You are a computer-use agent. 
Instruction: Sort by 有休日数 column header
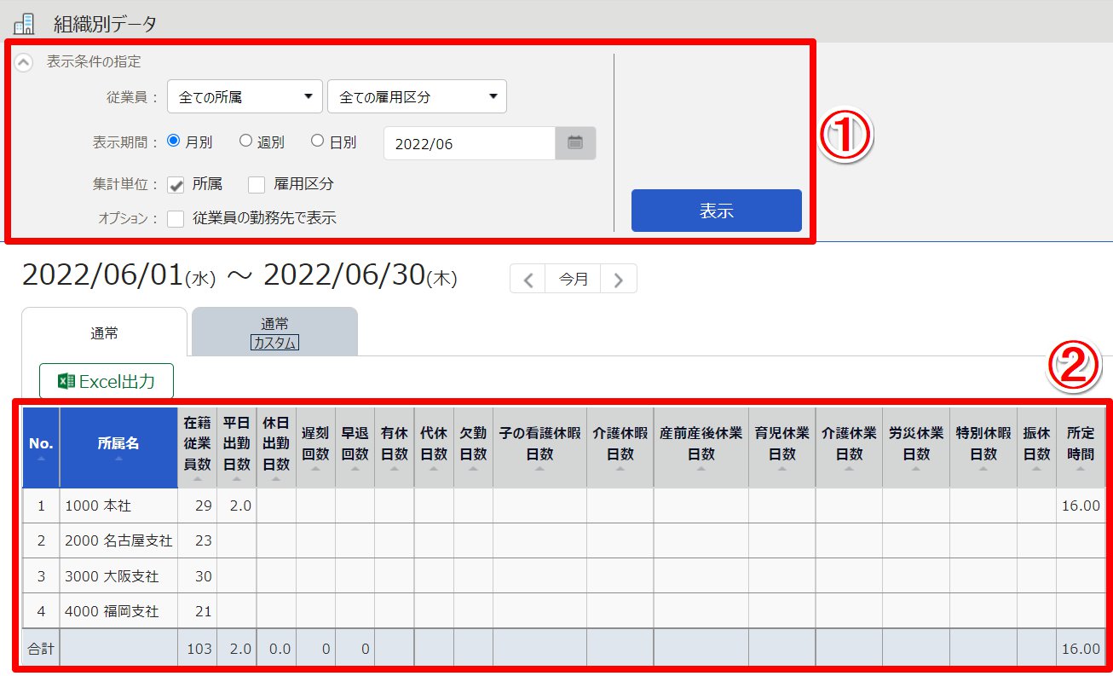tap(395, 448)
